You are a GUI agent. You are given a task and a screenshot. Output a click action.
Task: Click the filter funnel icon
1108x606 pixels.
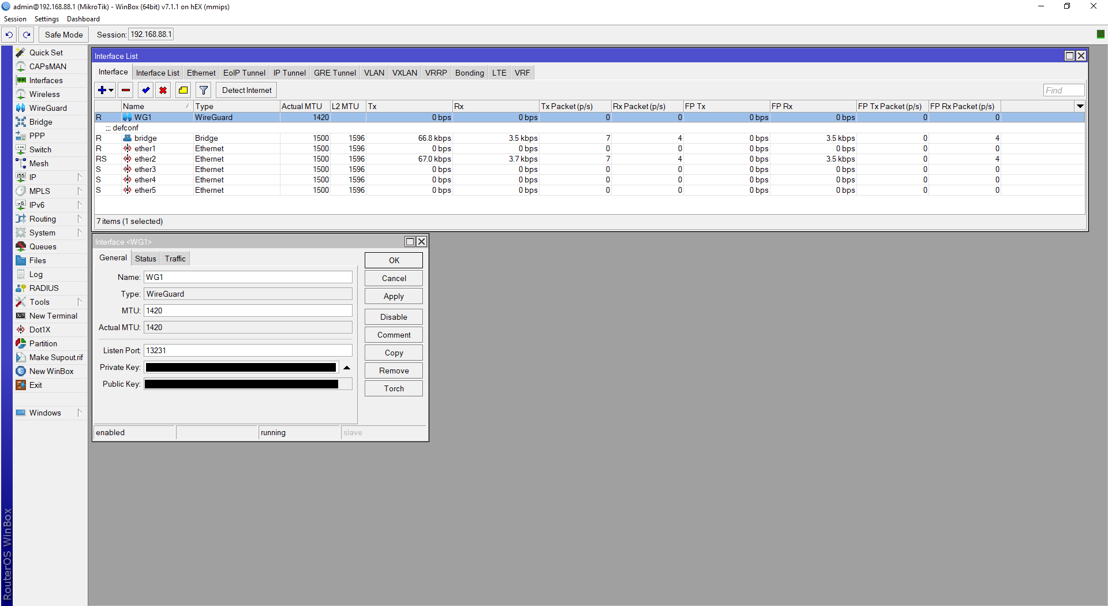point(203,90)
